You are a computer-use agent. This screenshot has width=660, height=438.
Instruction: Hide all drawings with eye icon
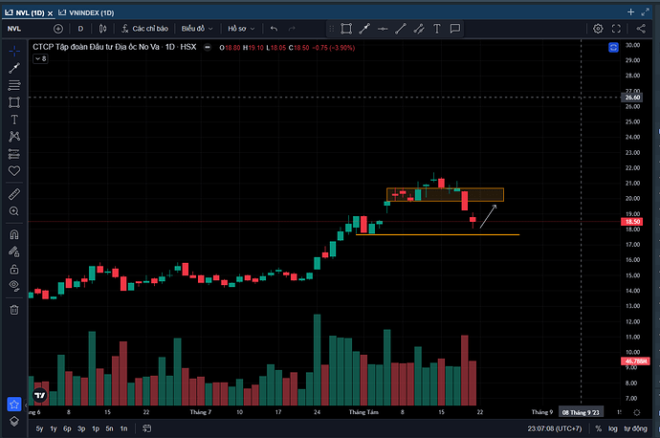[14, 286]
